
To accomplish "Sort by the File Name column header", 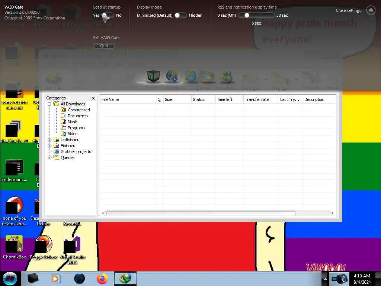I will pyautogui.click(x=128, y=99).
